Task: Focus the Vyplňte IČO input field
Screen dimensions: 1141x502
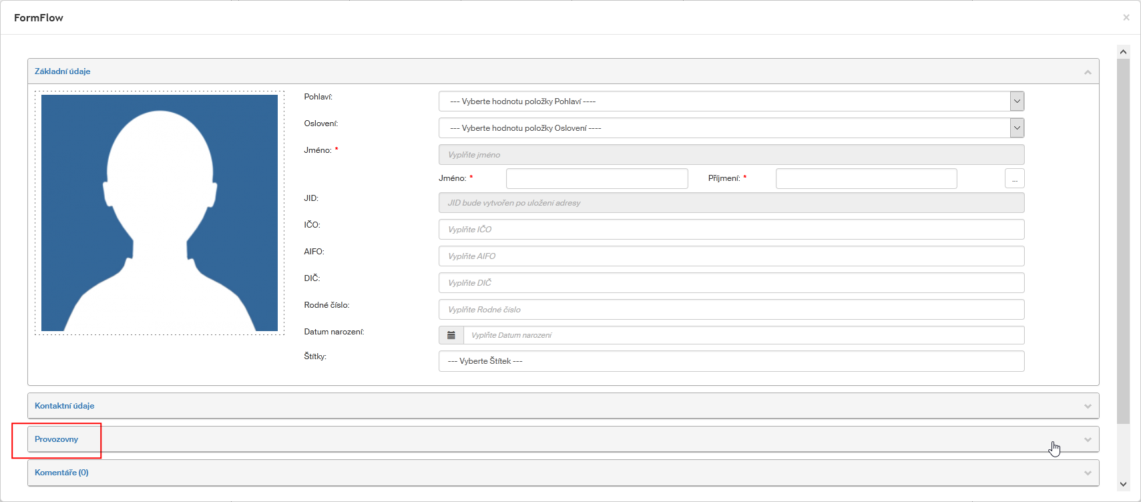Action: [731, 230]
